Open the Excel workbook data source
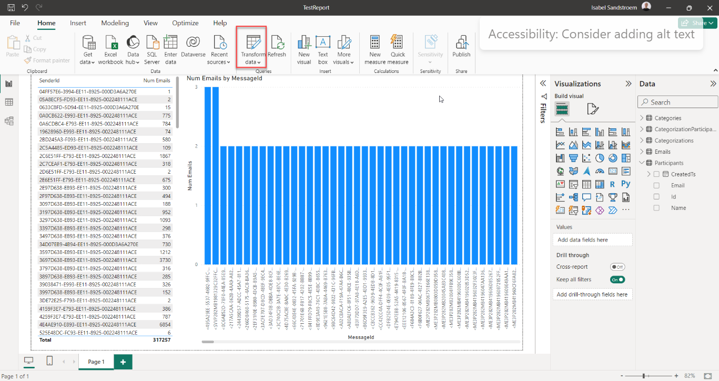The height and width of the screenshot is (381, 719). pyautogui.click(x=110, y=44)
